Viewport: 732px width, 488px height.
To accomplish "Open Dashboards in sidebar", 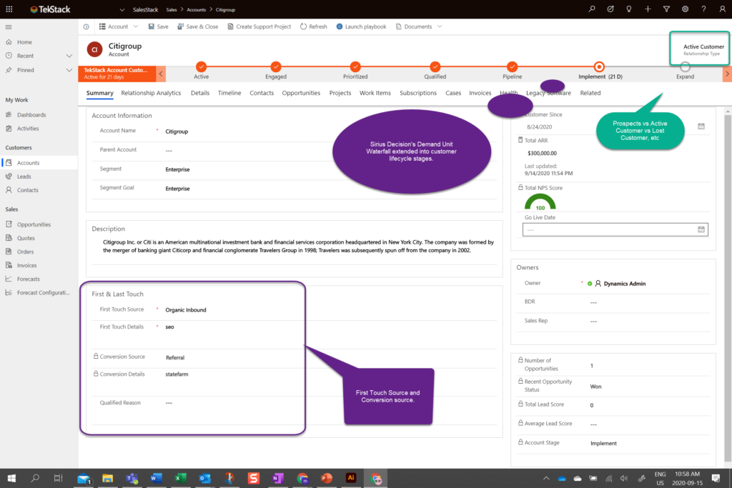I will click(31, 115).
